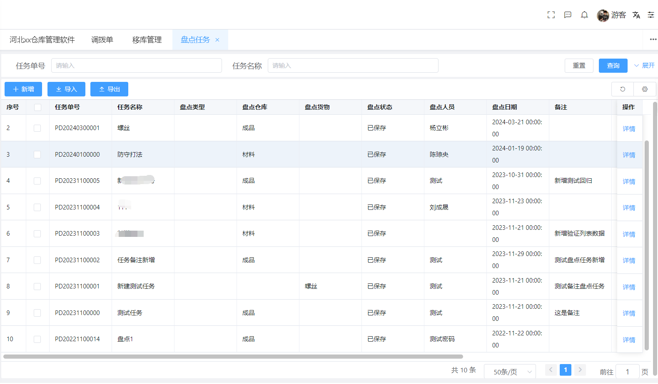Screen dimensions: 658x384
Task: Open column settings gear icon
Action: [645, 89]
